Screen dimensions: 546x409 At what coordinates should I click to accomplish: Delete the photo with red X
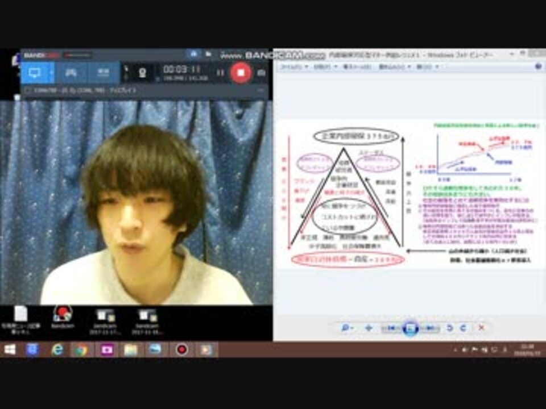[x=482, y=328]
